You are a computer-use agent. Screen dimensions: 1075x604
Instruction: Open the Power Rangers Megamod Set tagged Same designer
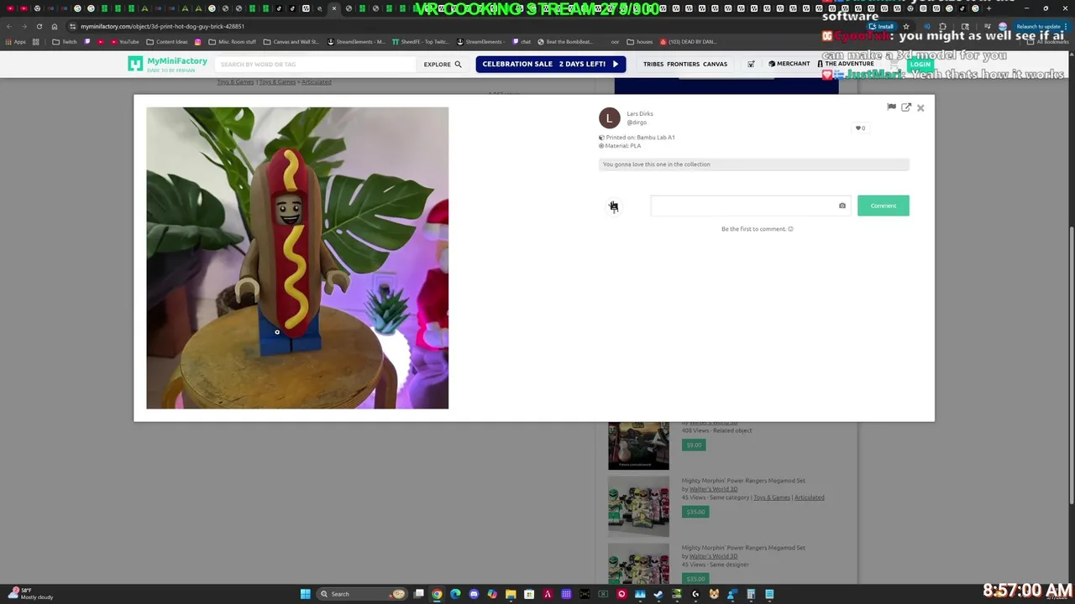tap(743, 548)
